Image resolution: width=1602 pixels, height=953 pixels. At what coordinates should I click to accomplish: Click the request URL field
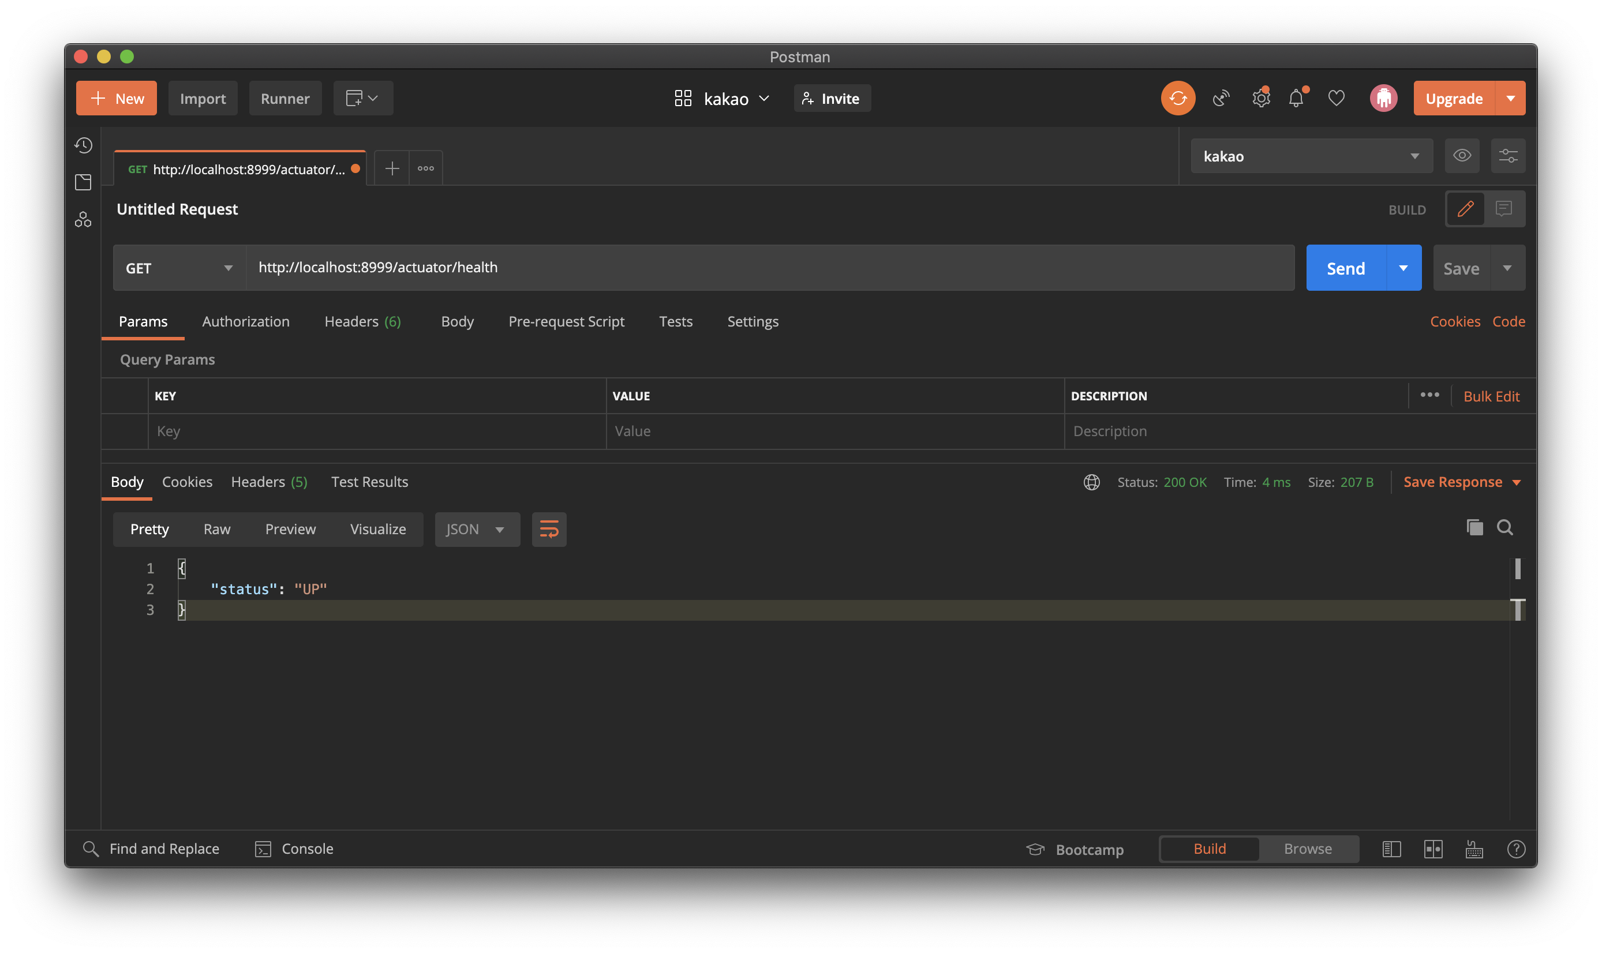click(769, 267)
